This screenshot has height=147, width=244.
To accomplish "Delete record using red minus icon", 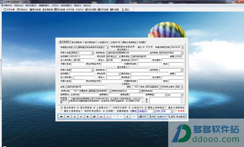I will pyautogui.click(x=108, y=117).
